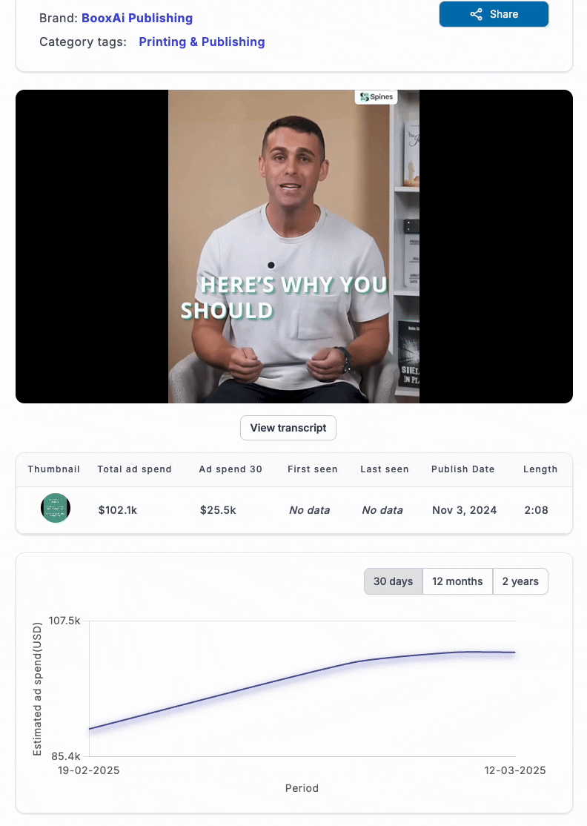Viewport: 587px width, 826px height.
Task: Switch chart range to 2 years
Action: (520, 581)
